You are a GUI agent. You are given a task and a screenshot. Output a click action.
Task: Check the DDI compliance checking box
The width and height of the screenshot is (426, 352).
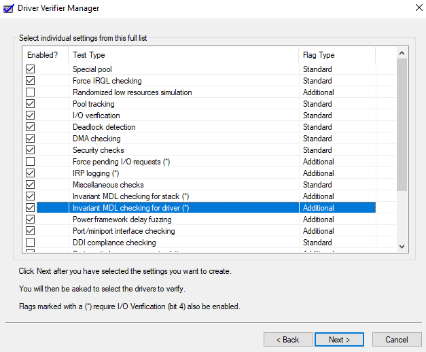[31, 243]
